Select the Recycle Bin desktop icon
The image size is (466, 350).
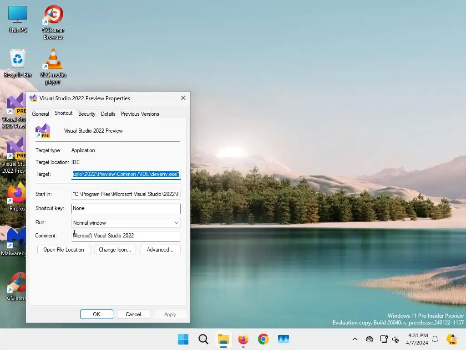tap(18, 63)
